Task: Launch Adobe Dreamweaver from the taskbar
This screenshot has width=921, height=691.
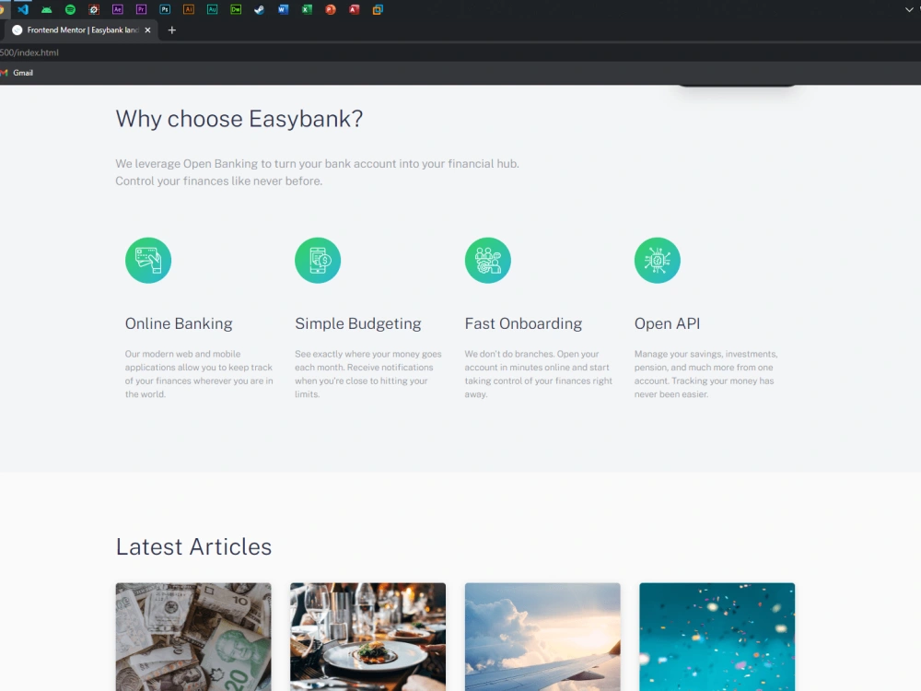Action: 236,9
